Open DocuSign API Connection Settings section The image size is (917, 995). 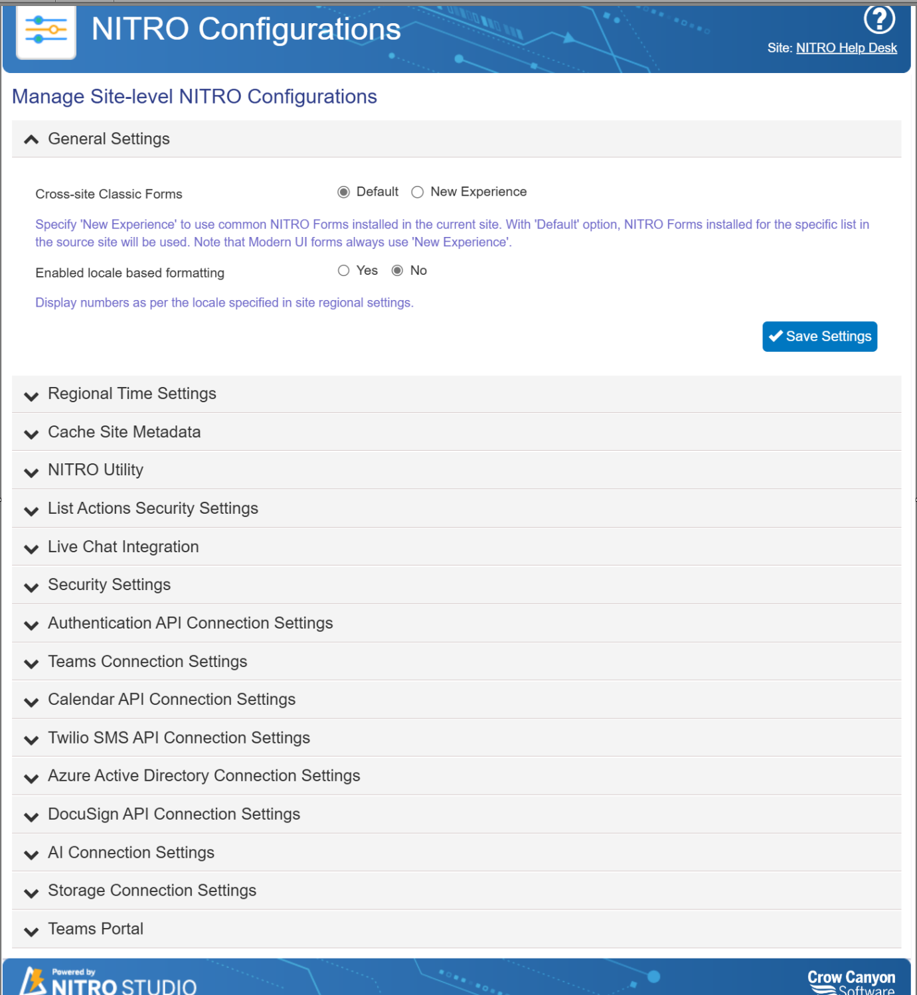pyautogui.click(x=456, y=814)
